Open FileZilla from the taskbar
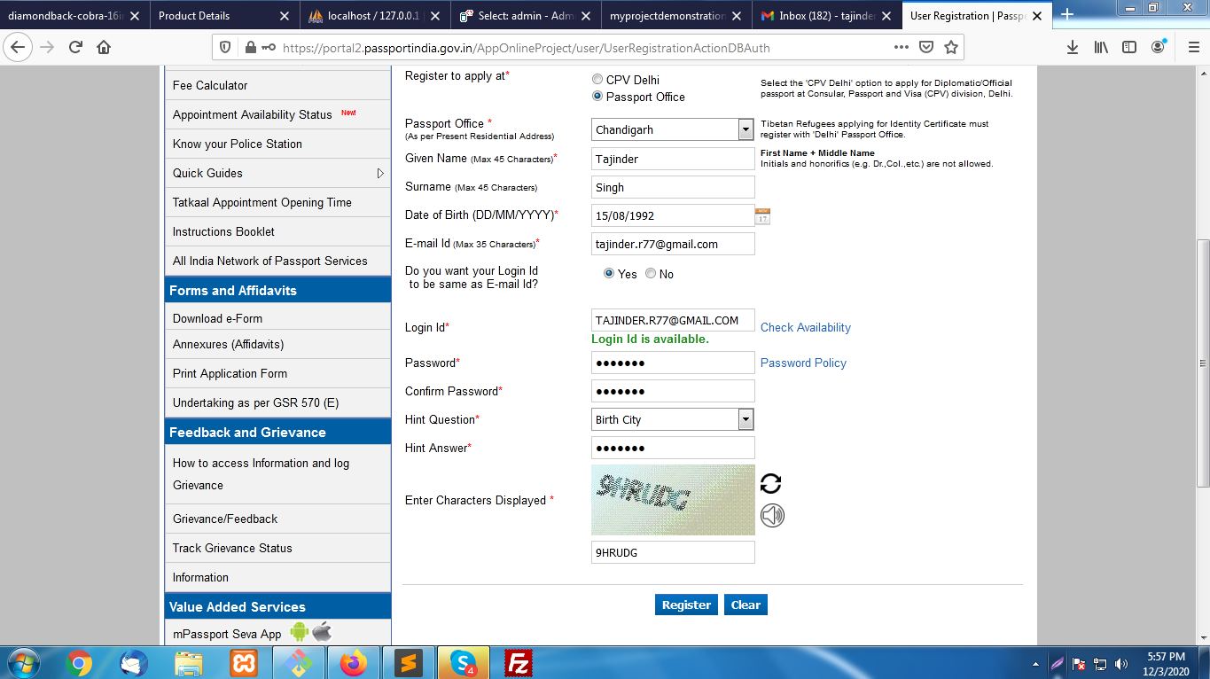The width and height of the screenshot is (1210, 679). coord(518,662)
